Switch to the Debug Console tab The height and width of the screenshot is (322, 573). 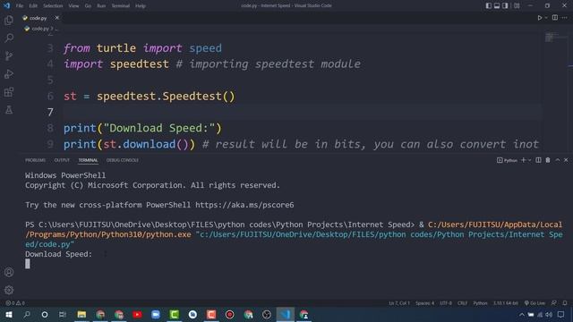(x=123, y=160)
